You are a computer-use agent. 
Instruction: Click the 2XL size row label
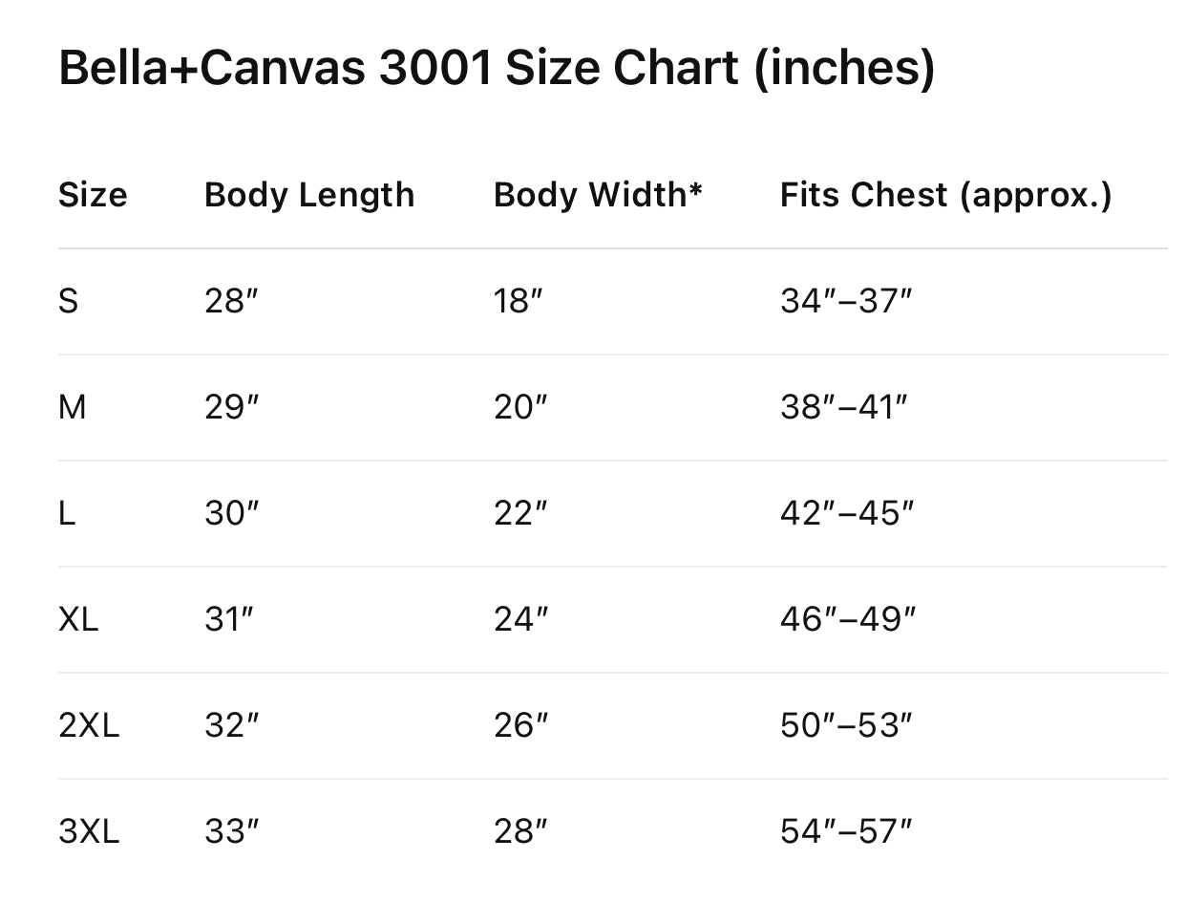coord(89,726)
